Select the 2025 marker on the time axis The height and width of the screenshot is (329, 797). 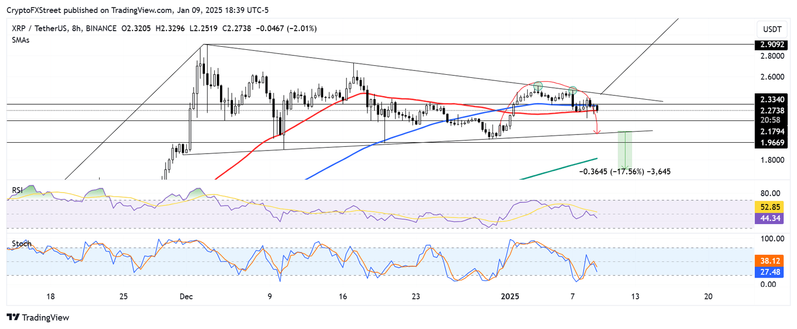pyautogui.click(x=510, y=297)
